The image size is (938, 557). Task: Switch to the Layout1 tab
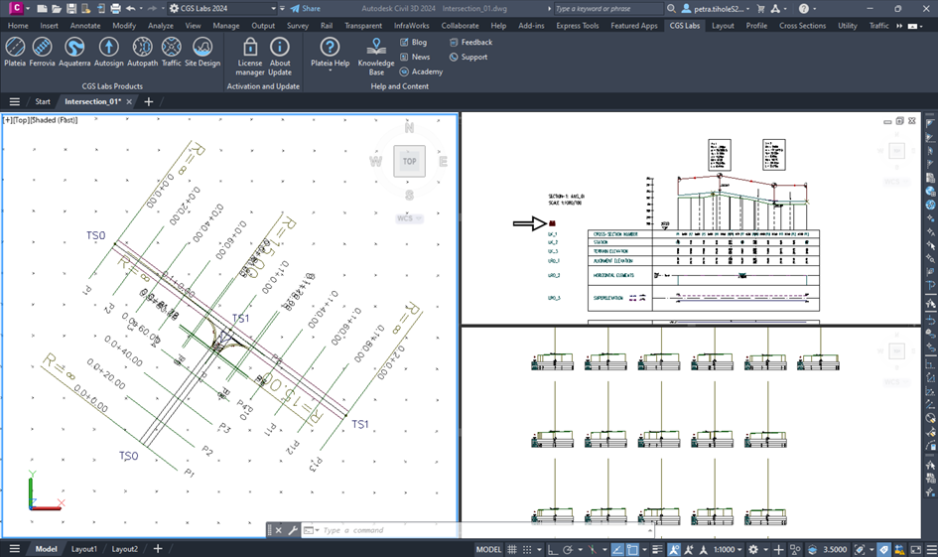click(x=84, y=549)
